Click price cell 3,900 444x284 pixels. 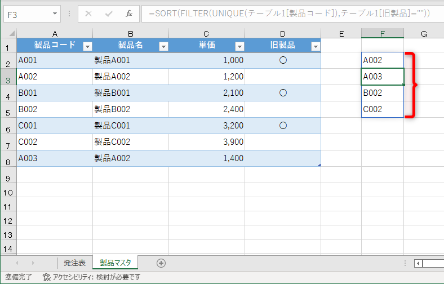click(207, 142)
